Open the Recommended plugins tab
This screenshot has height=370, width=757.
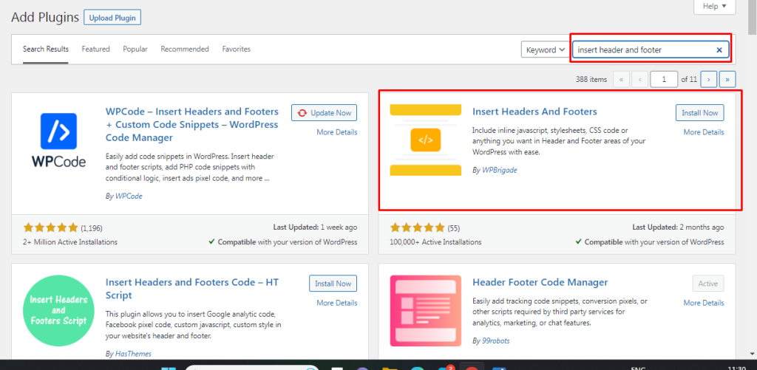(185, 49)
